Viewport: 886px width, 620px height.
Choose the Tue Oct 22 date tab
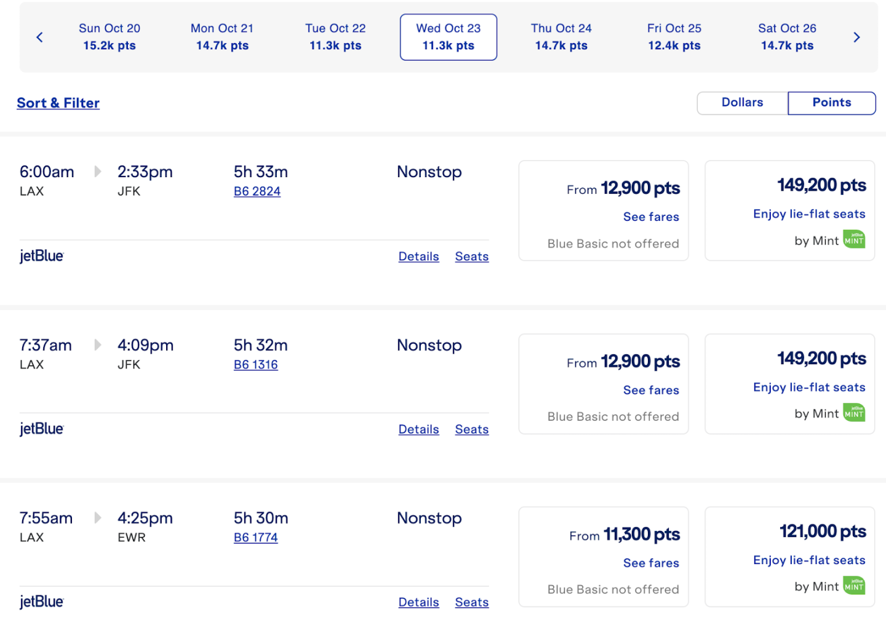coord(335,37)
